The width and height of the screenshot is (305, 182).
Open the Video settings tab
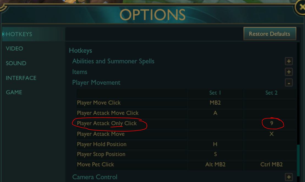coord(14,49)
